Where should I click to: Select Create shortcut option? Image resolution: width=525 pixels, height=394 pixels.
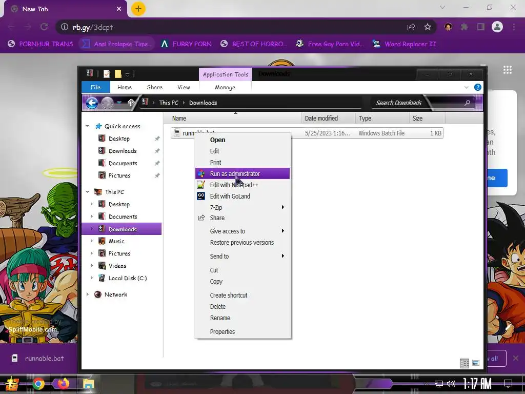pos(243,295)
